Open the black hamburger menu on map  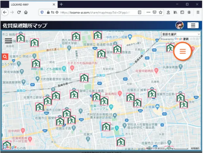(x=8, y=41)
